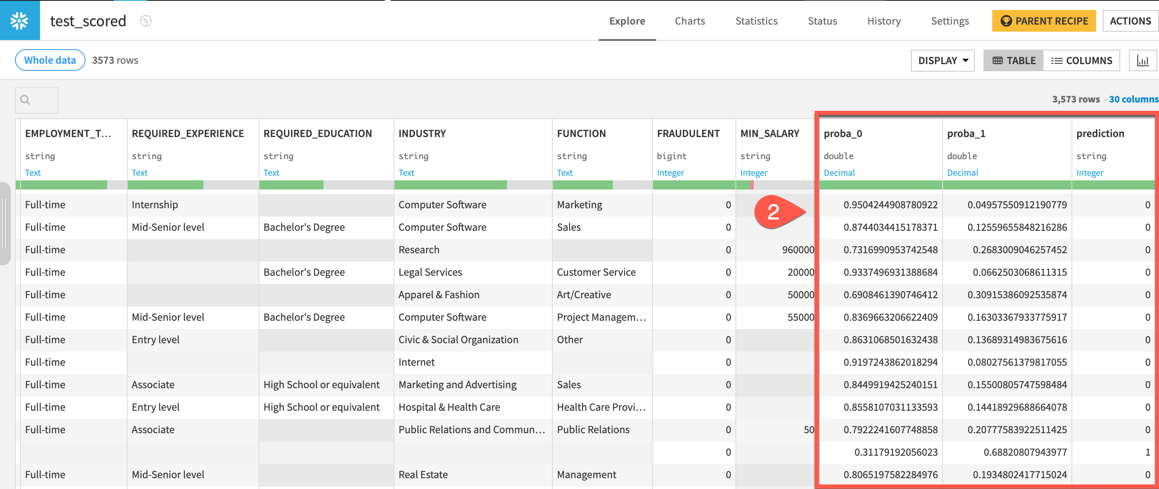
Task: Open the ACTIONS menu
Action: [1130, 21]
